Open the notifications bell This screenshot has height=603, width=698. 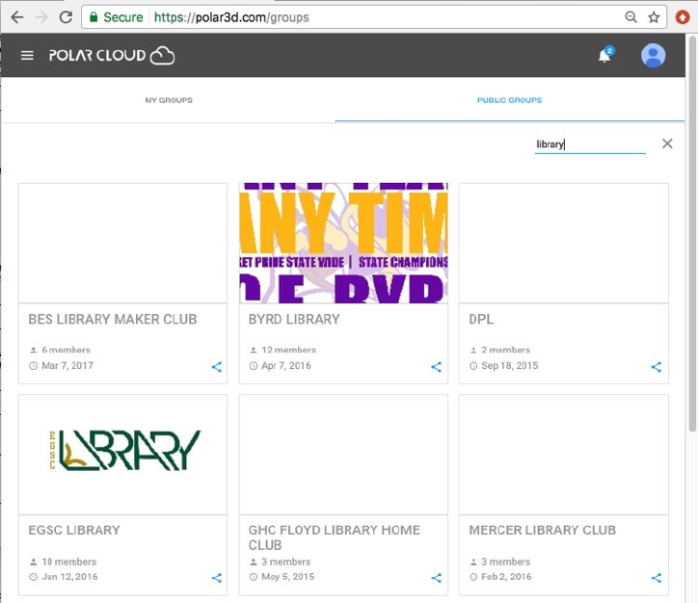pyautogui.click(x=604, y=56)
